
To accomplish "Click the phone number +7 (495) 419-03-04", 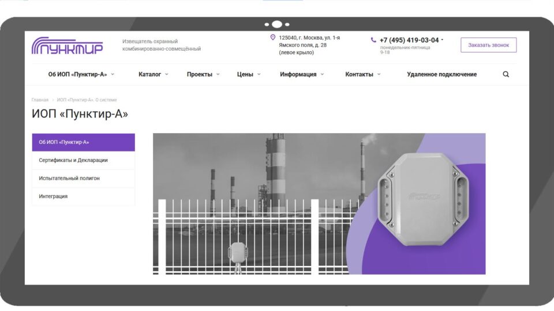I will (409, 40).
